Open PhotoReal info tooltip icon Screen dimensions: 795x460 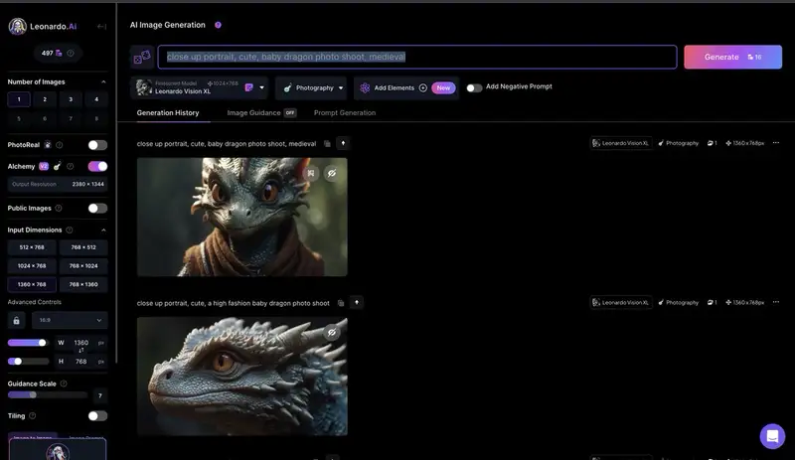(60, 145)
